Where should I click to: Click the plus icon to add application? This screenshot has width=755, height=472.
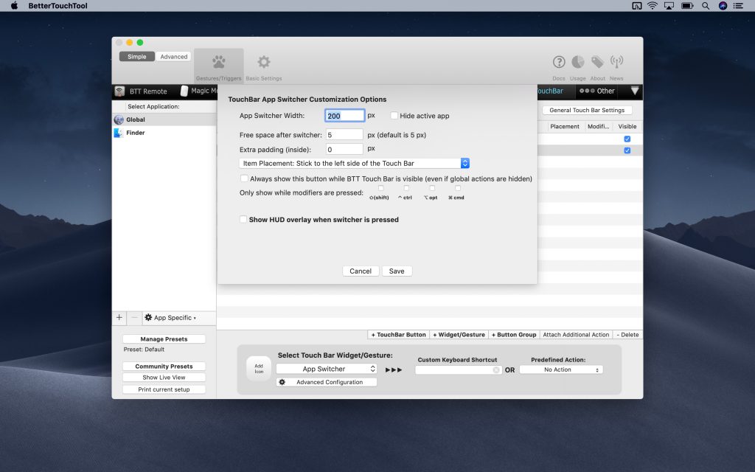point(119,317)
